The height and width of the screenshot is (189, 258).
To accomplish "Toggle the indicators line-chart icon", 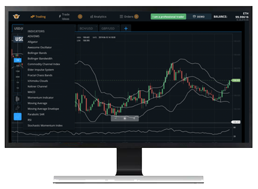I will pyautogui.click(x=17, y=117).
